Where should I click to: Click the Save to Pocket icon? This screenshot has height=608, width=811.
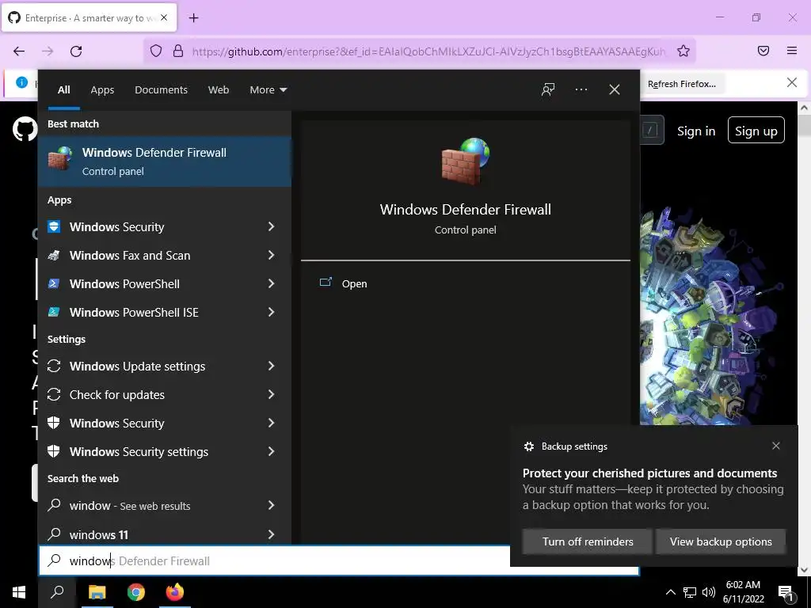tap(763, 51)
